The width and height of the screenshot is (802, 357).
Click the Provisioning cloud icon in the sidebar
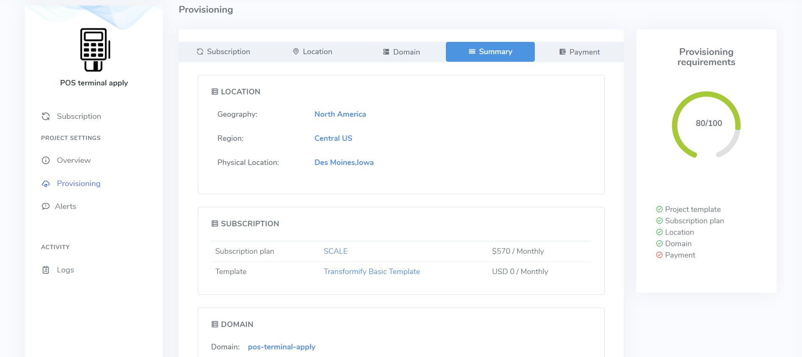coord(46,184)
